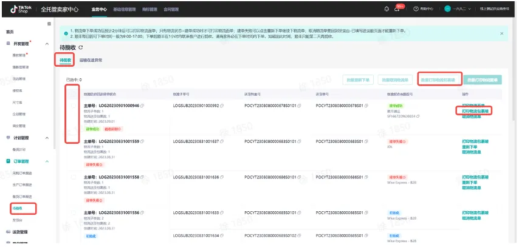Open 发货台 in the sidebar menu

pyautogui.click(x=18, y=220)
